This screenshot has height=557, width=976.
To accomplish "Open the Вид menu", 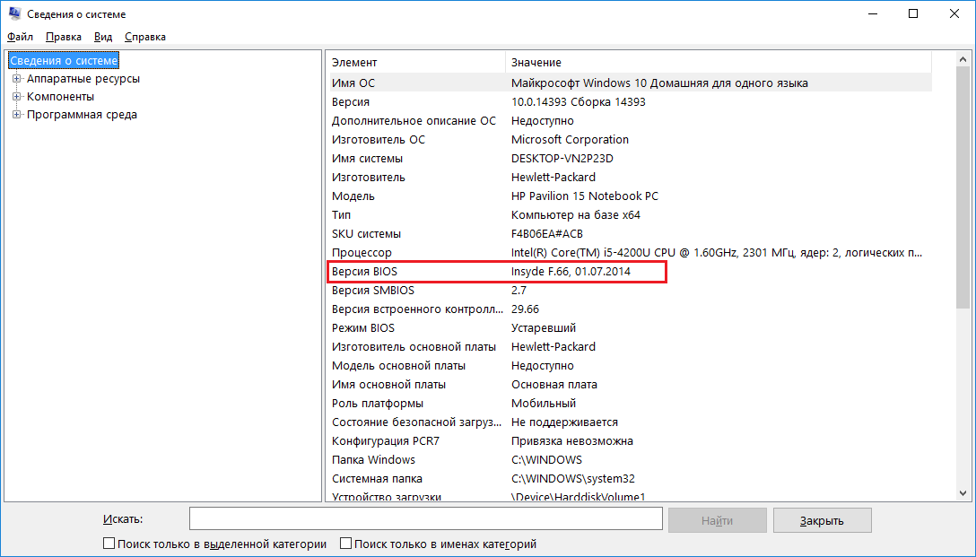I will [103, 37].
